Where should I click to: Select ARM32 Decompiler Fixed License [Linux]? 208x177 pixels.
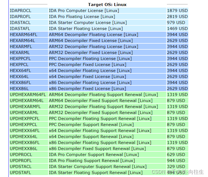pyautogui.click(x=91, y=53)
